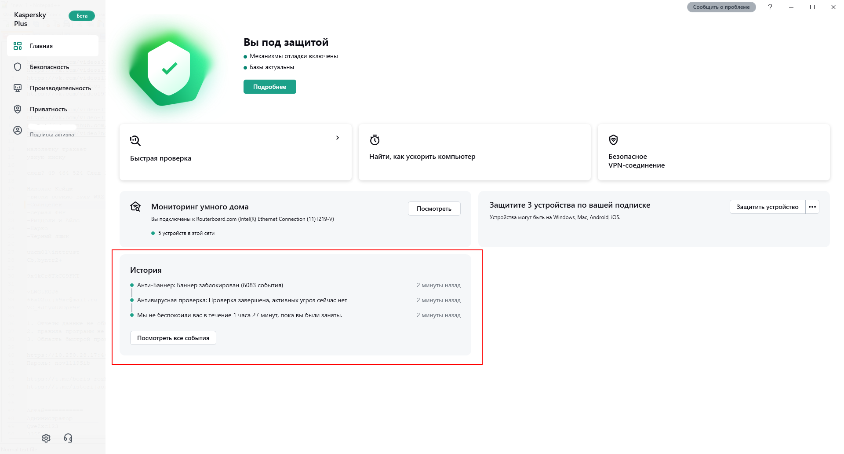The image size is (844, 454).
Task: Click the Антивирусная проверка history entry
Action: coord(295,300)
